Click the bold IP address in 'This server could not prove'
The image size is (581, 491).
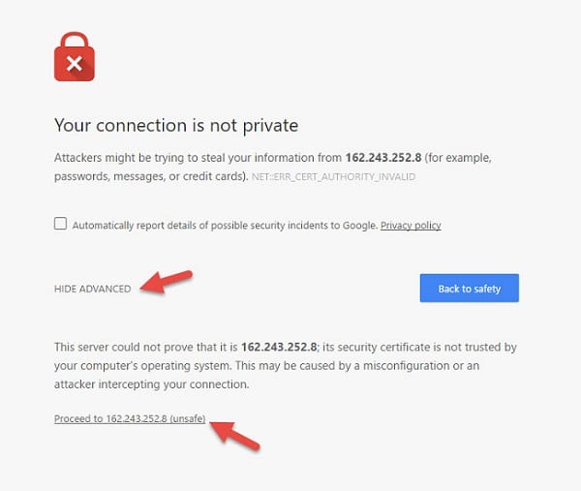[279, 347]
